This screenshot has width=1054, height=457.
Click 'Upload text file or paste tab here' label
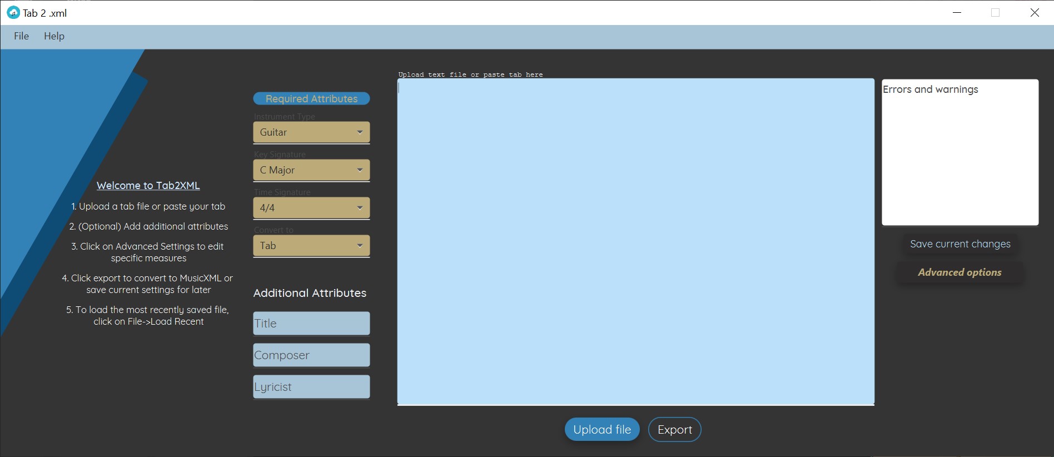(470, 74)
